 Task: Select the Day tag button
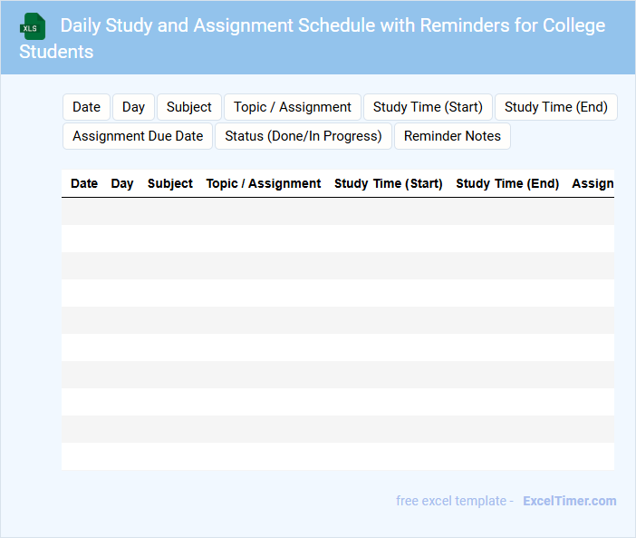click(x=133, y=107)
